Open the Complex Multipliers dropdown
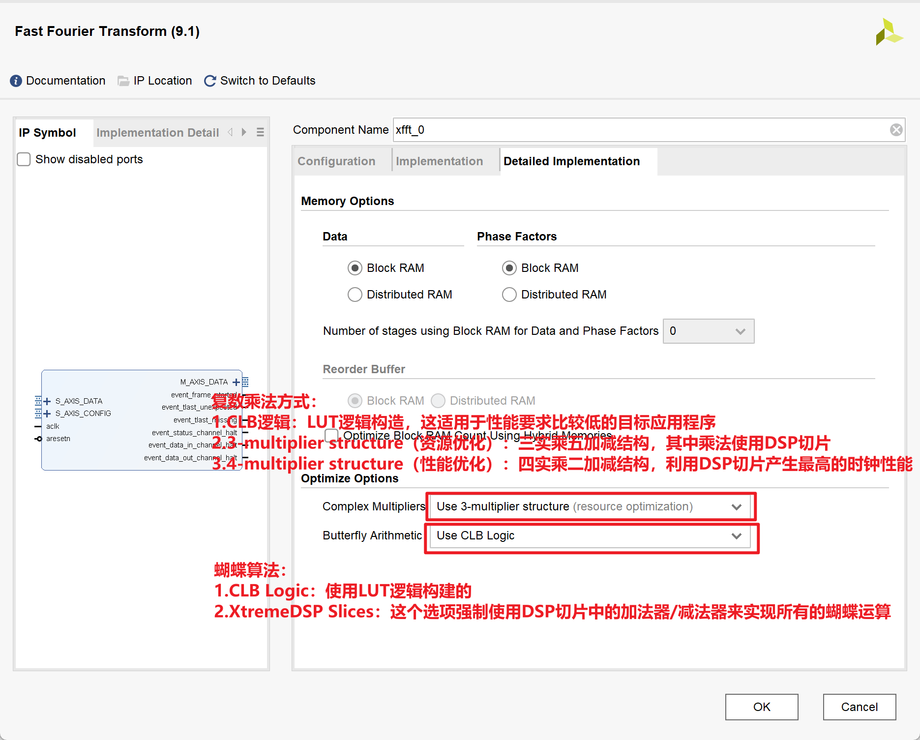The image size is (920, 740). point(590,507)
